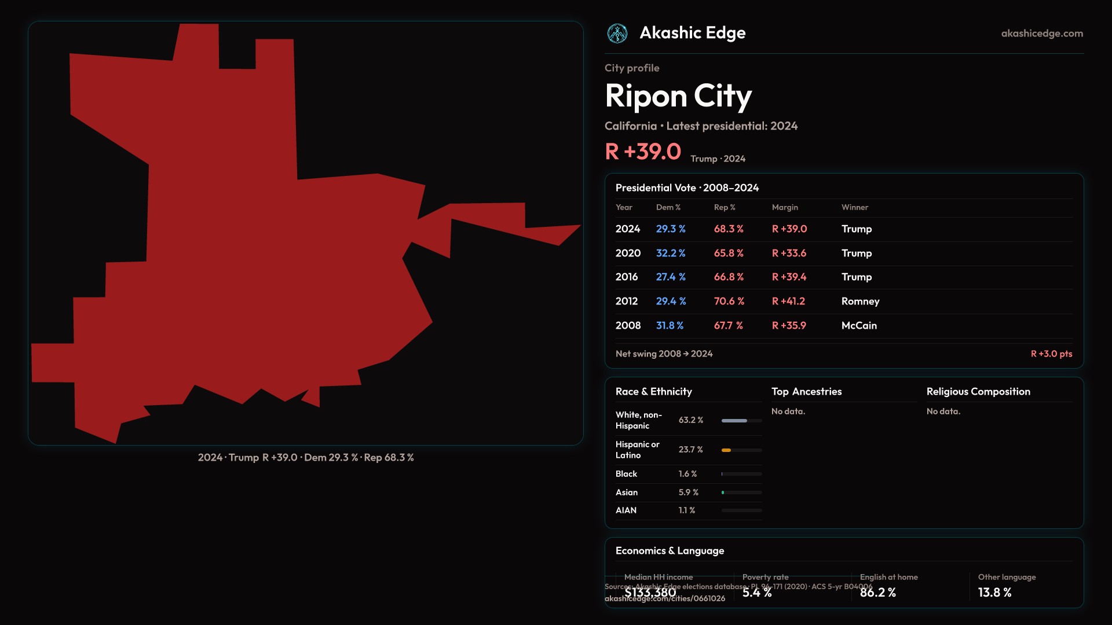The width and height of the screenshot is (1112, 625).
Task: Click the 2008 McCain winner entry
Action: pyautogui.click(x=859, y=326)
